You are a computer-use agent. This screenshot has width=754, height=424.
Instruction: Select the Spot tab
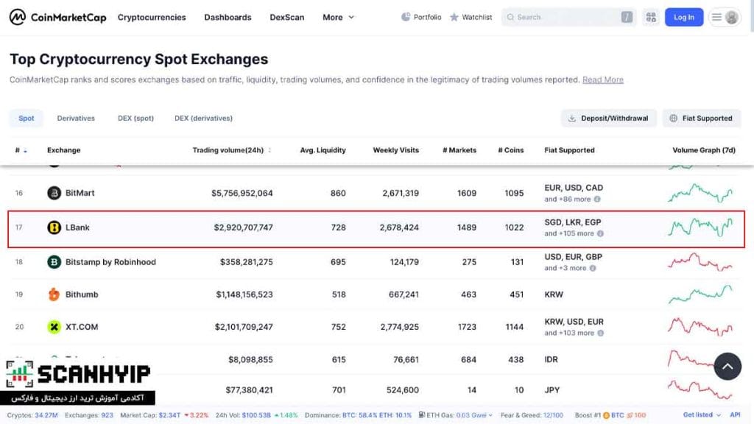point(27,119)
